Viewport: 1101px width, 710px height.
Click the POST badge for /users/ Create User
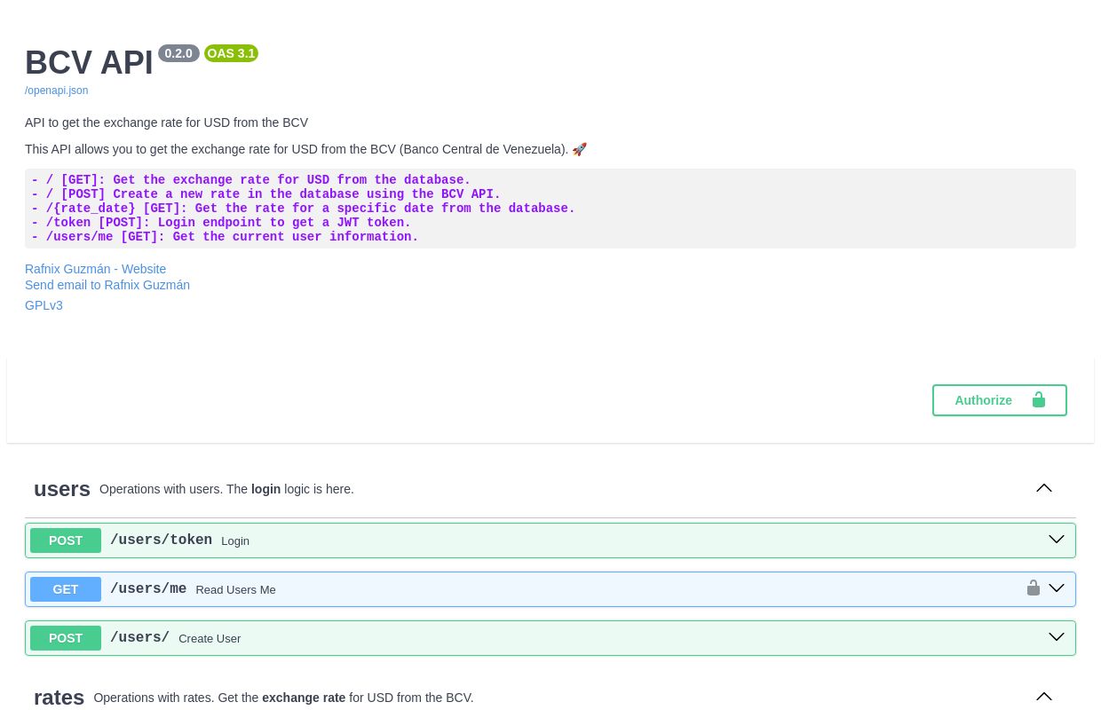(66, 638)
